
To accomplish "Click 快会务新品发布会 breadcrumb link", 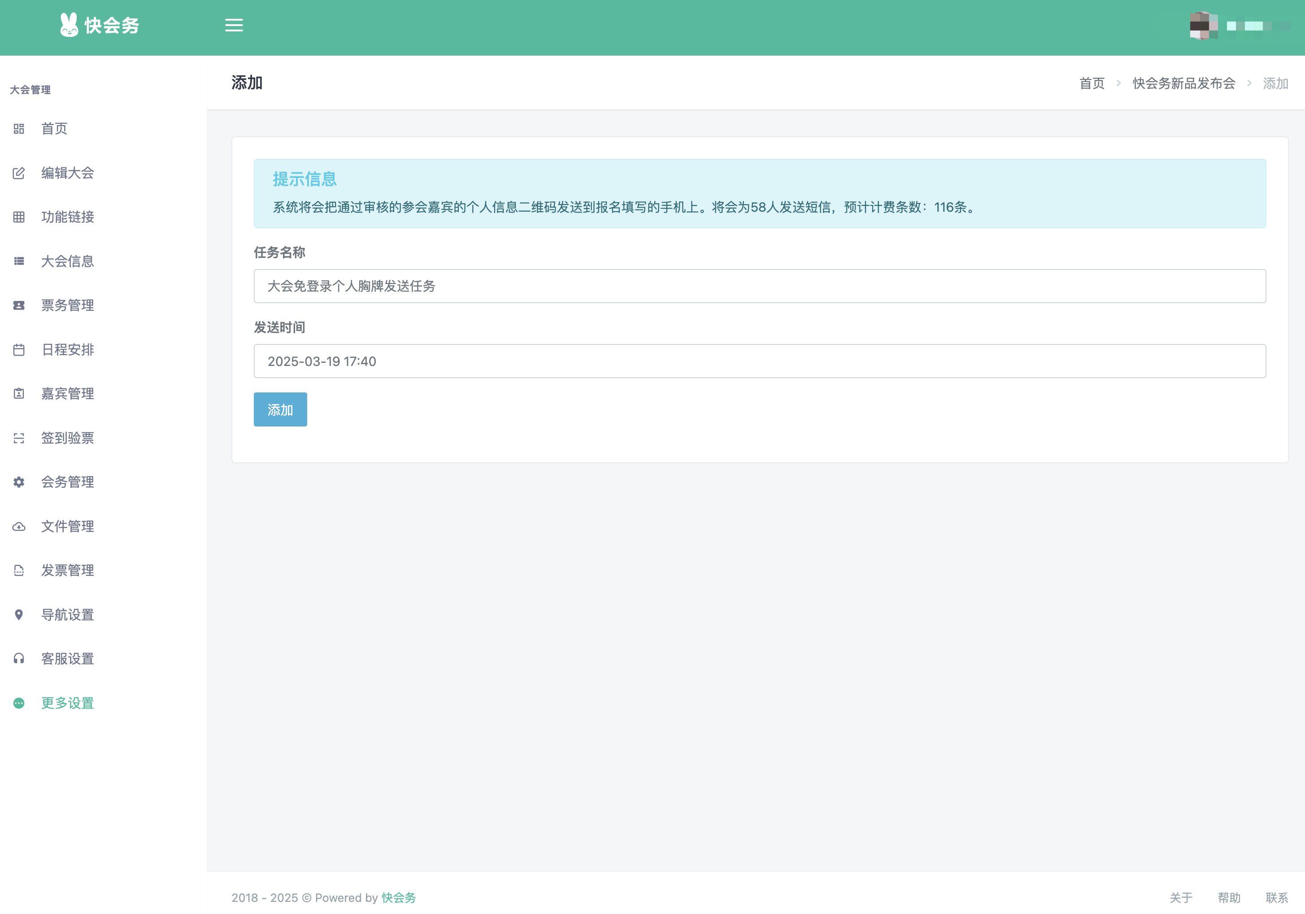I will click(1184, 83).
